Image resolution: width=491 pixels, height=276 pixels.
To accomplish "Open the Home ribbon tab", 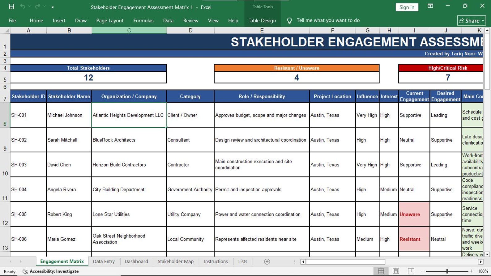I will [36, 21].
